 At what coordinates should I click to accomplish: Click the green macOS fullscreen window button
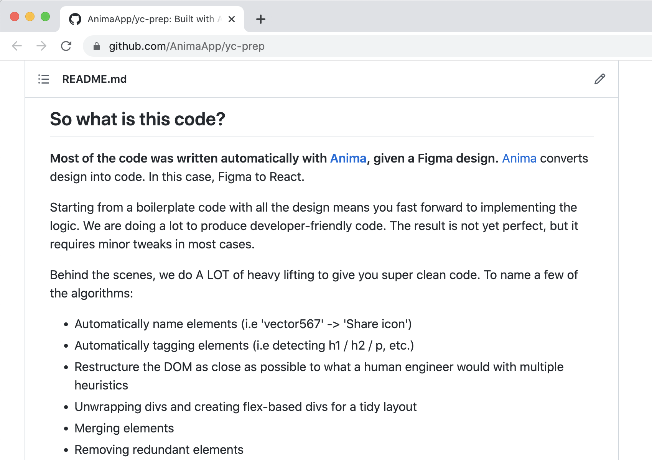[45, 16]
